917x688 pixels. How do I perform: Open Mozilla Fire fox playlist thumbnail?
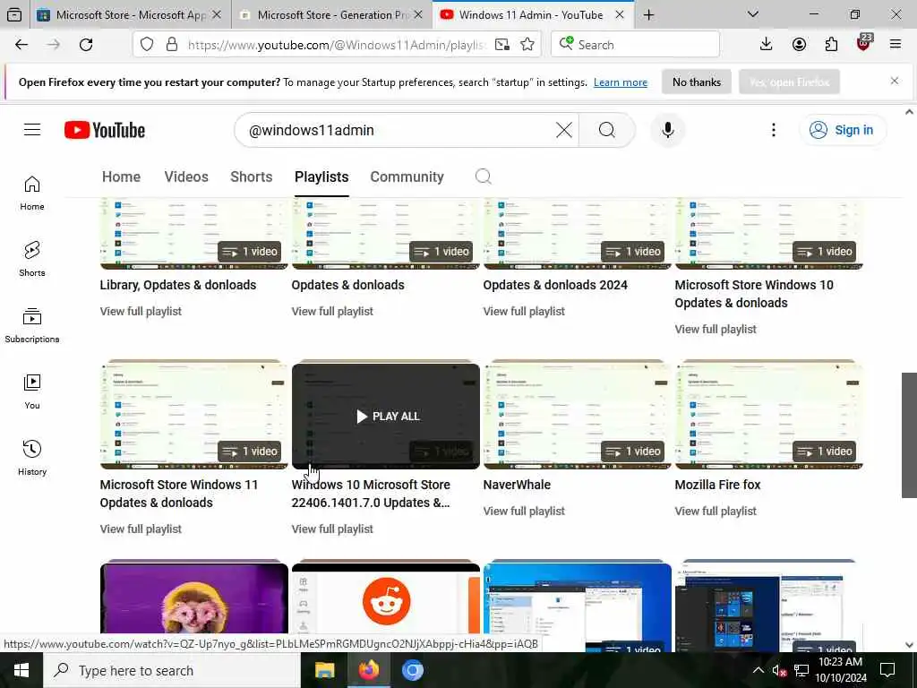click(768, 415)
